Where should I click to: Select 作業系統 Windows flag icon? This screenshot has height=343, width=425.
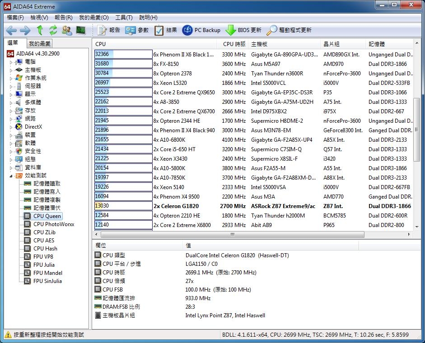pyautogui.click(x=19, y=78)
